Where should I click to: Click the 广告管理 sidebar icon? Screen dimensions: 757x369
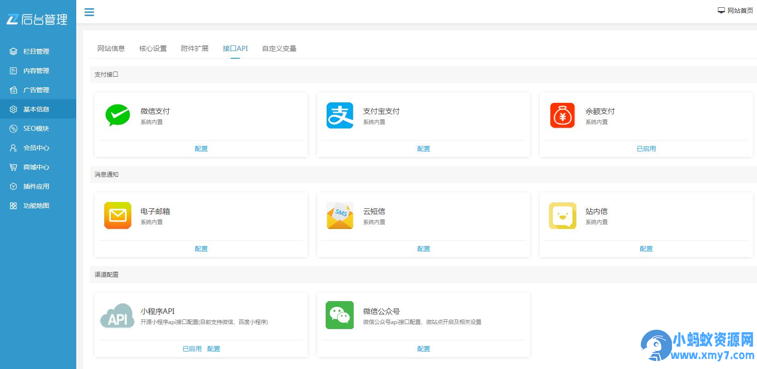pyautogui.click(x=13, y=90)
